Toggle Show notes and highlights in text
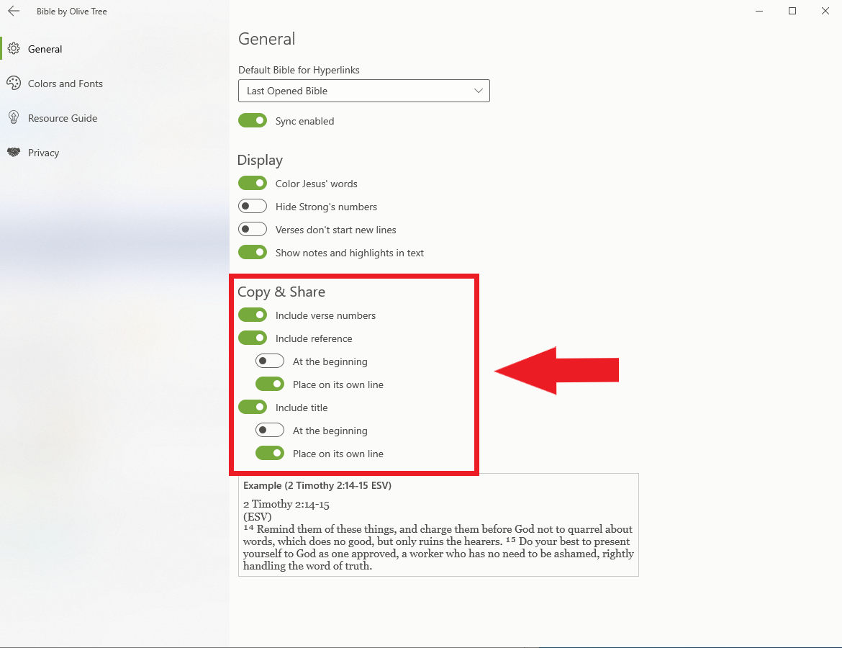Image resolution: width=842 pixels, height=648 pixels. coord(253,253)
